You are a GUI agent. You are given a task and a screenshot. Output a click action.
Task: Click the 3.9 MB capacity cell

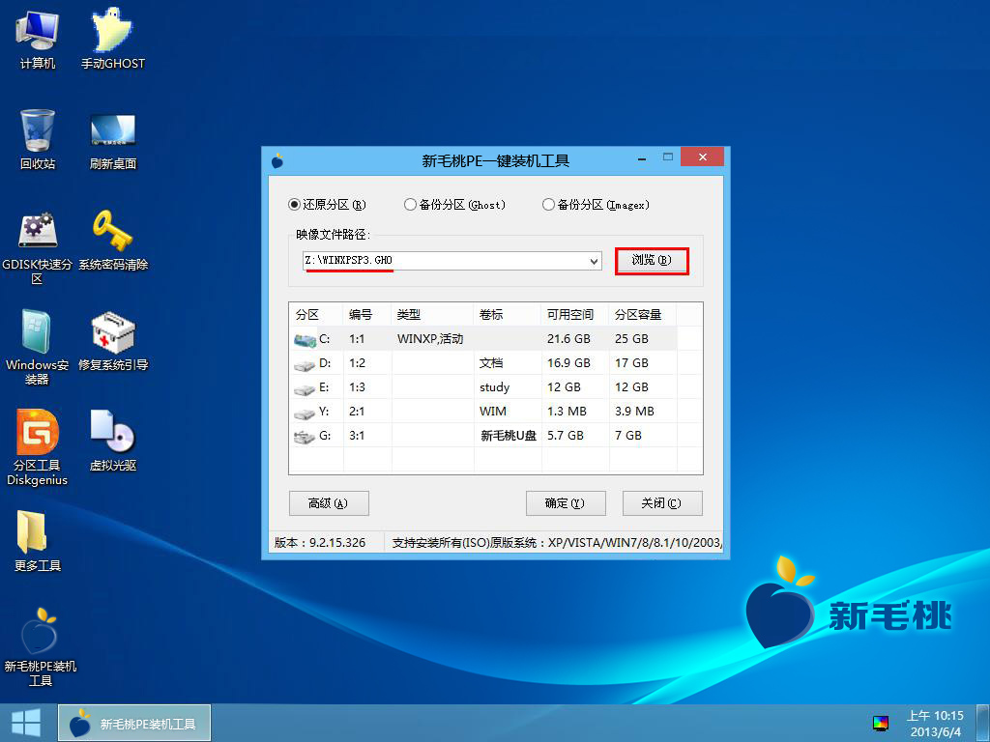(634, 412)
